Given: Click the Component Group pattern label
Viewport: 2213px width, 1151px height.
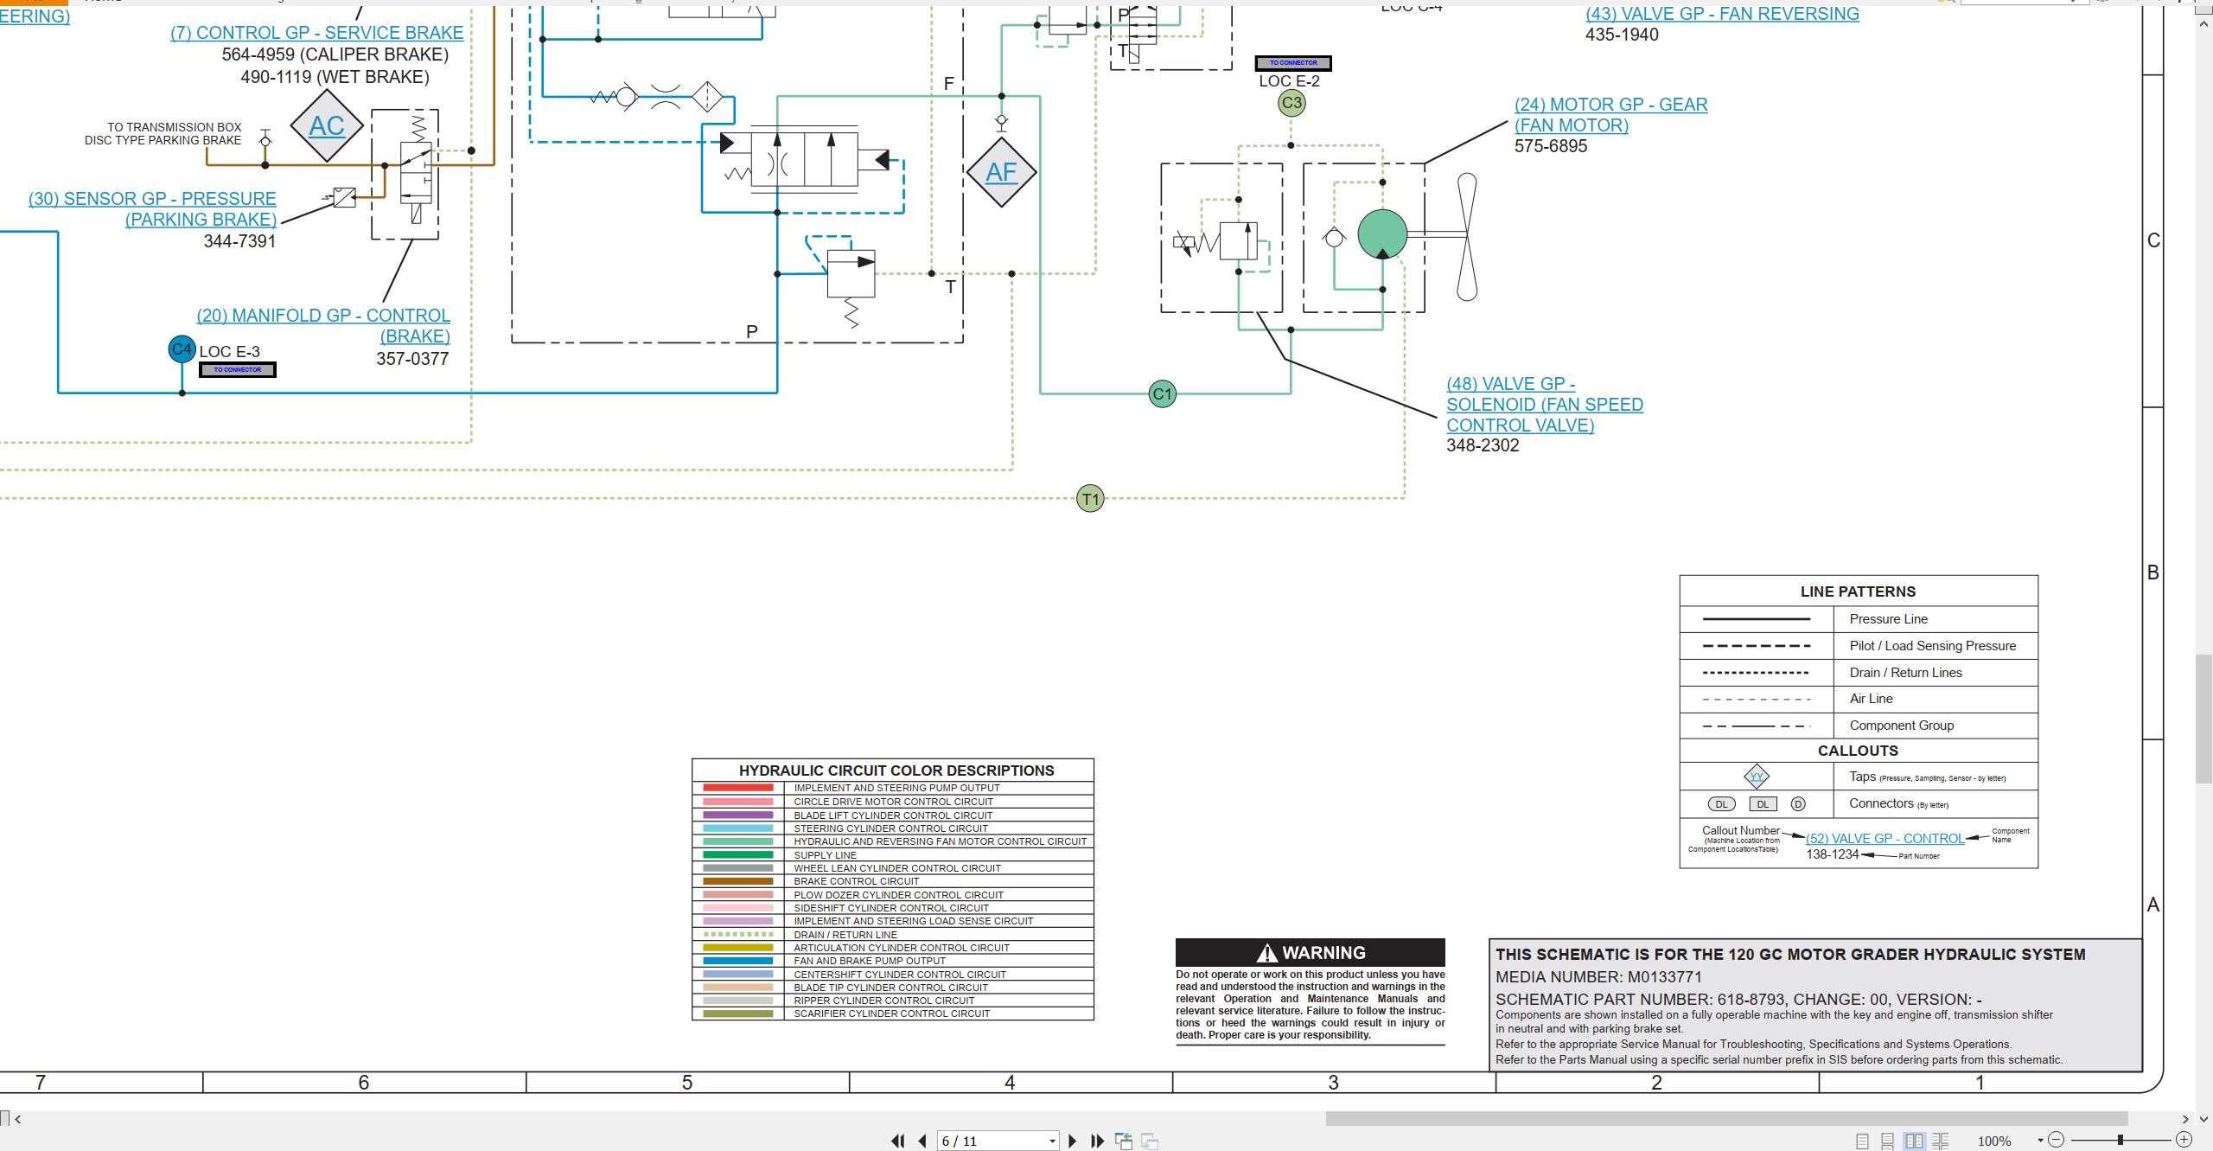Looking at the screenshot, I should point(1902,726).
